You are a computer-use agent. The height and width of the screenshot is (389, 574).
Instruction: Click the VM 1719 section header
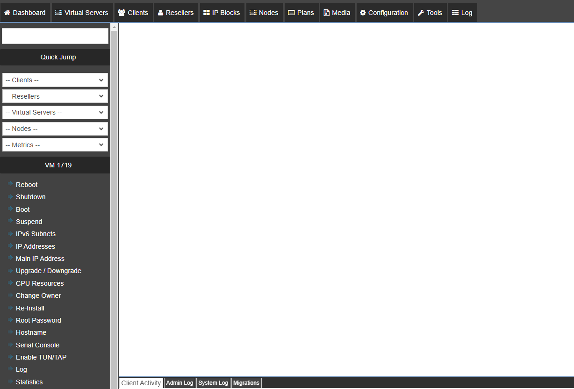(55, 165)
